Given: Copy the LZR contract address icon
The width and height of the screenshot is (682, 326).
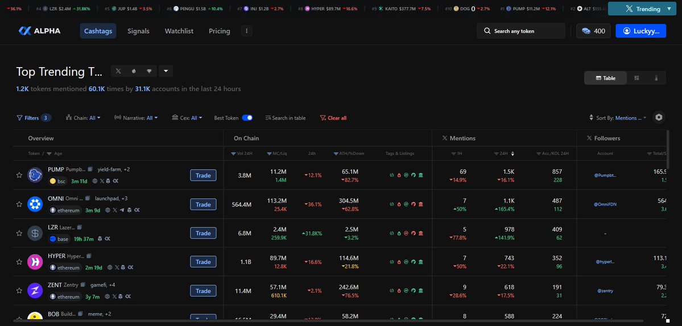Looking at the screenshot, I should [x=80, y=227].
